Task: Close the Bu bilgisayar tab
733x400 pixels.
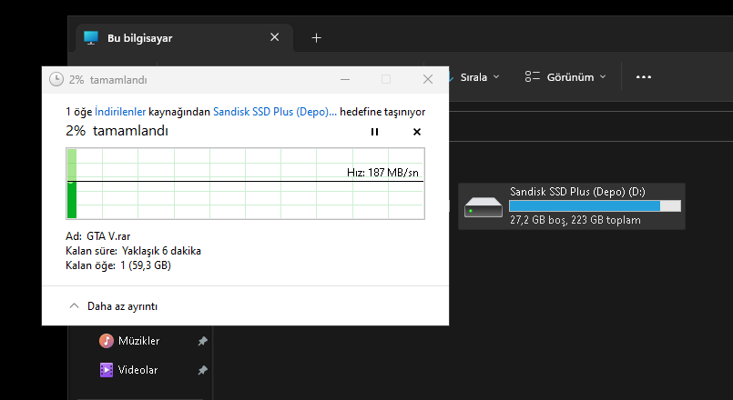Action: [275, 37]
